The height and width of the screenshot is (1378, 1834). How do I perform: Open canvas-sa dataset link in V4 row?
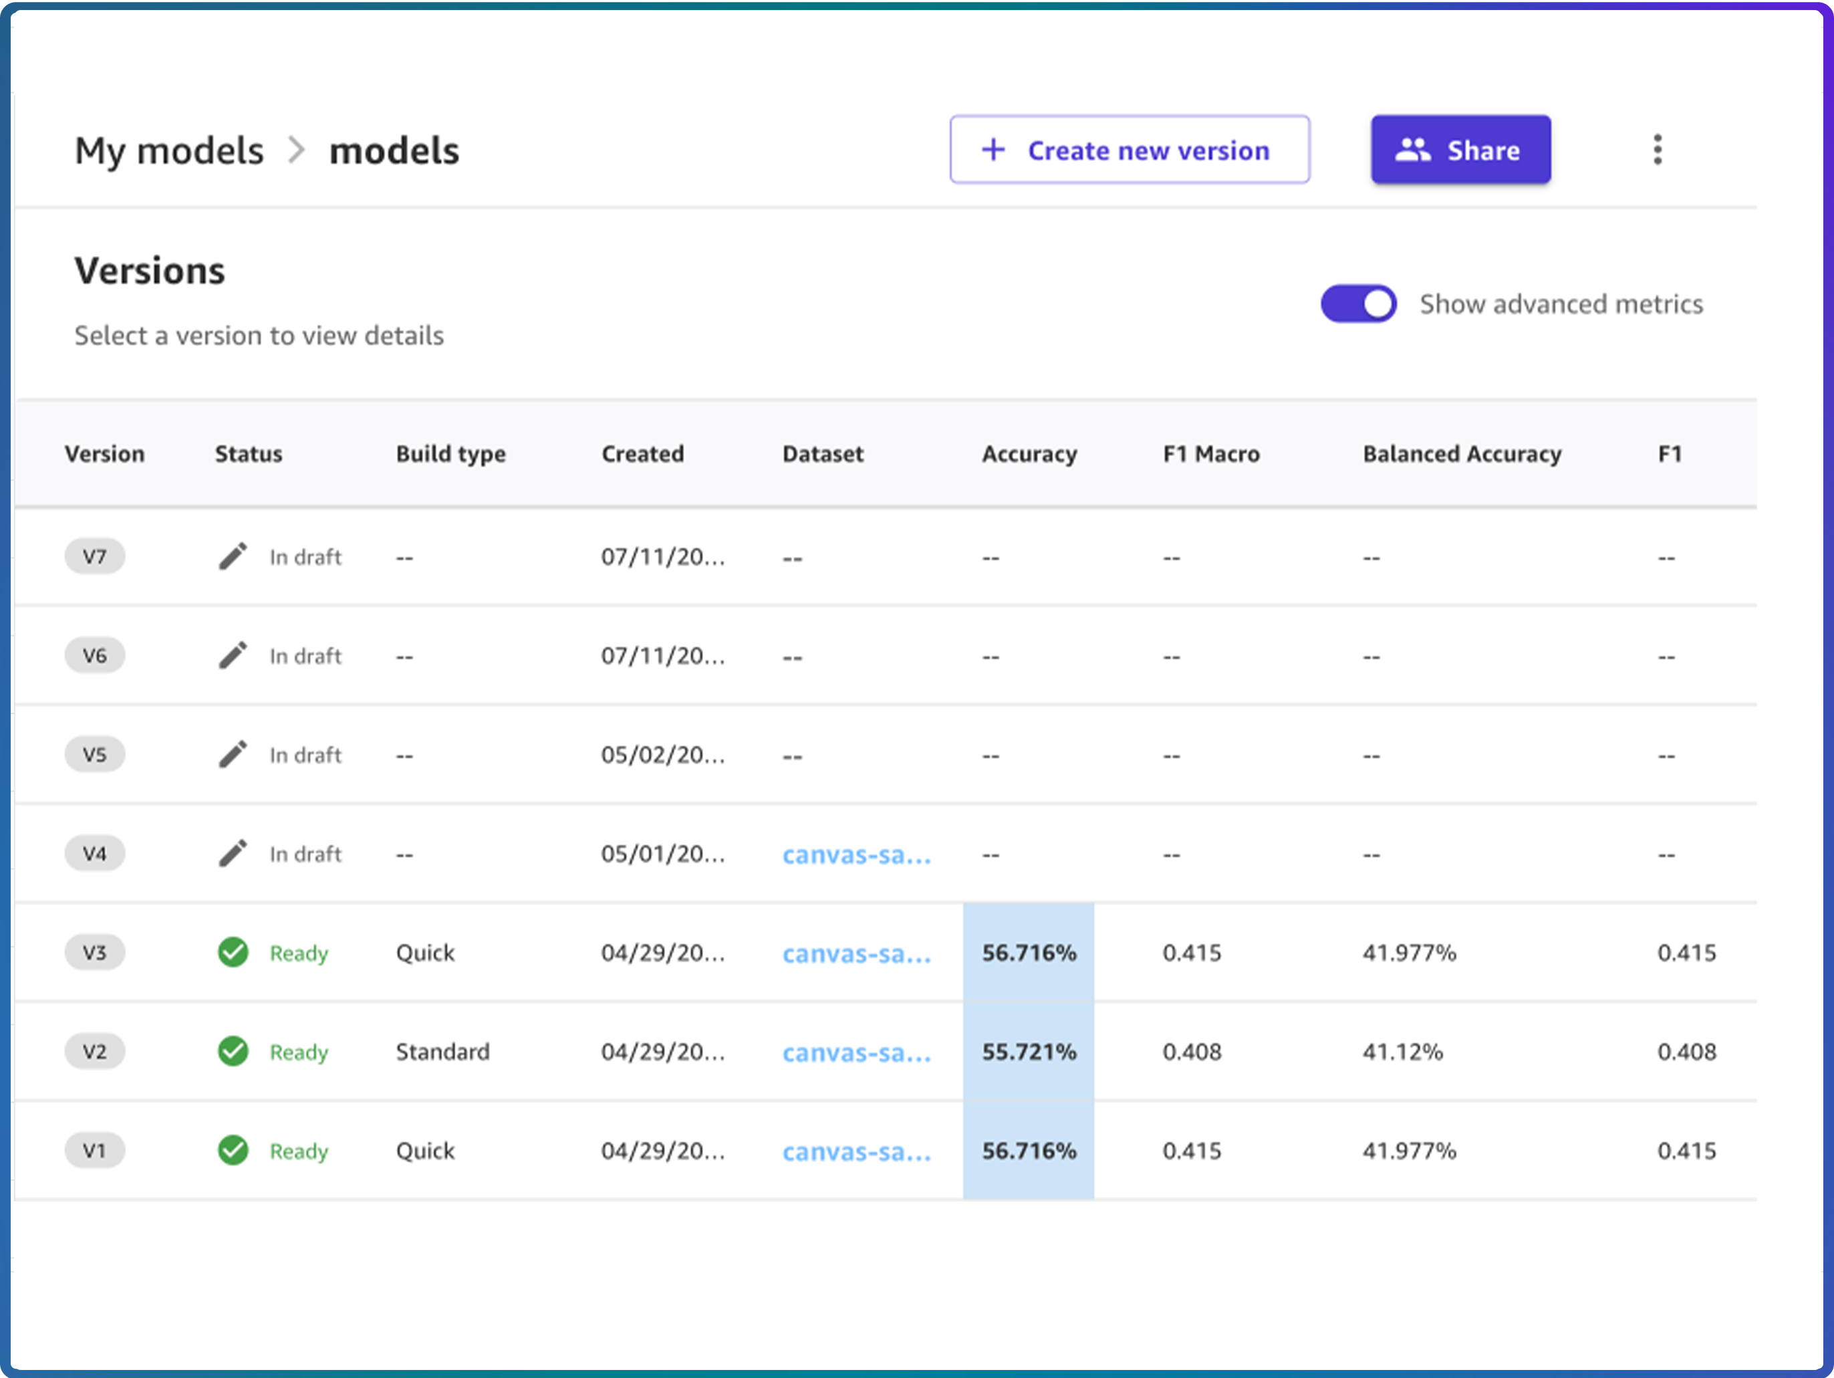click(x=856, y=854)
